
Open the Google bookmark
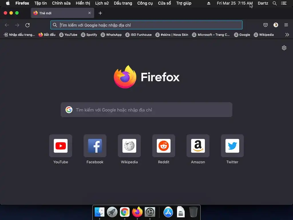pos(242,35)
